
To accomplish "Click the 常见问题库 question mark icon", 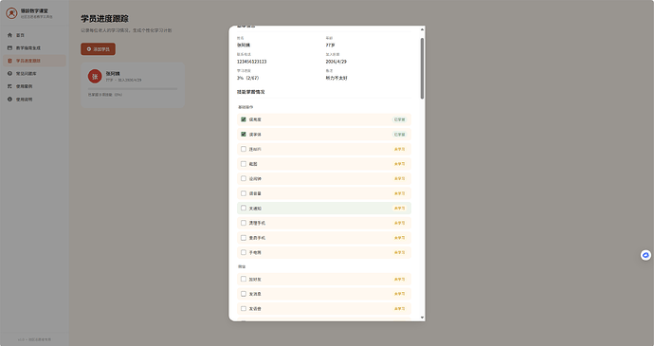I will click(x=9, y=73).
